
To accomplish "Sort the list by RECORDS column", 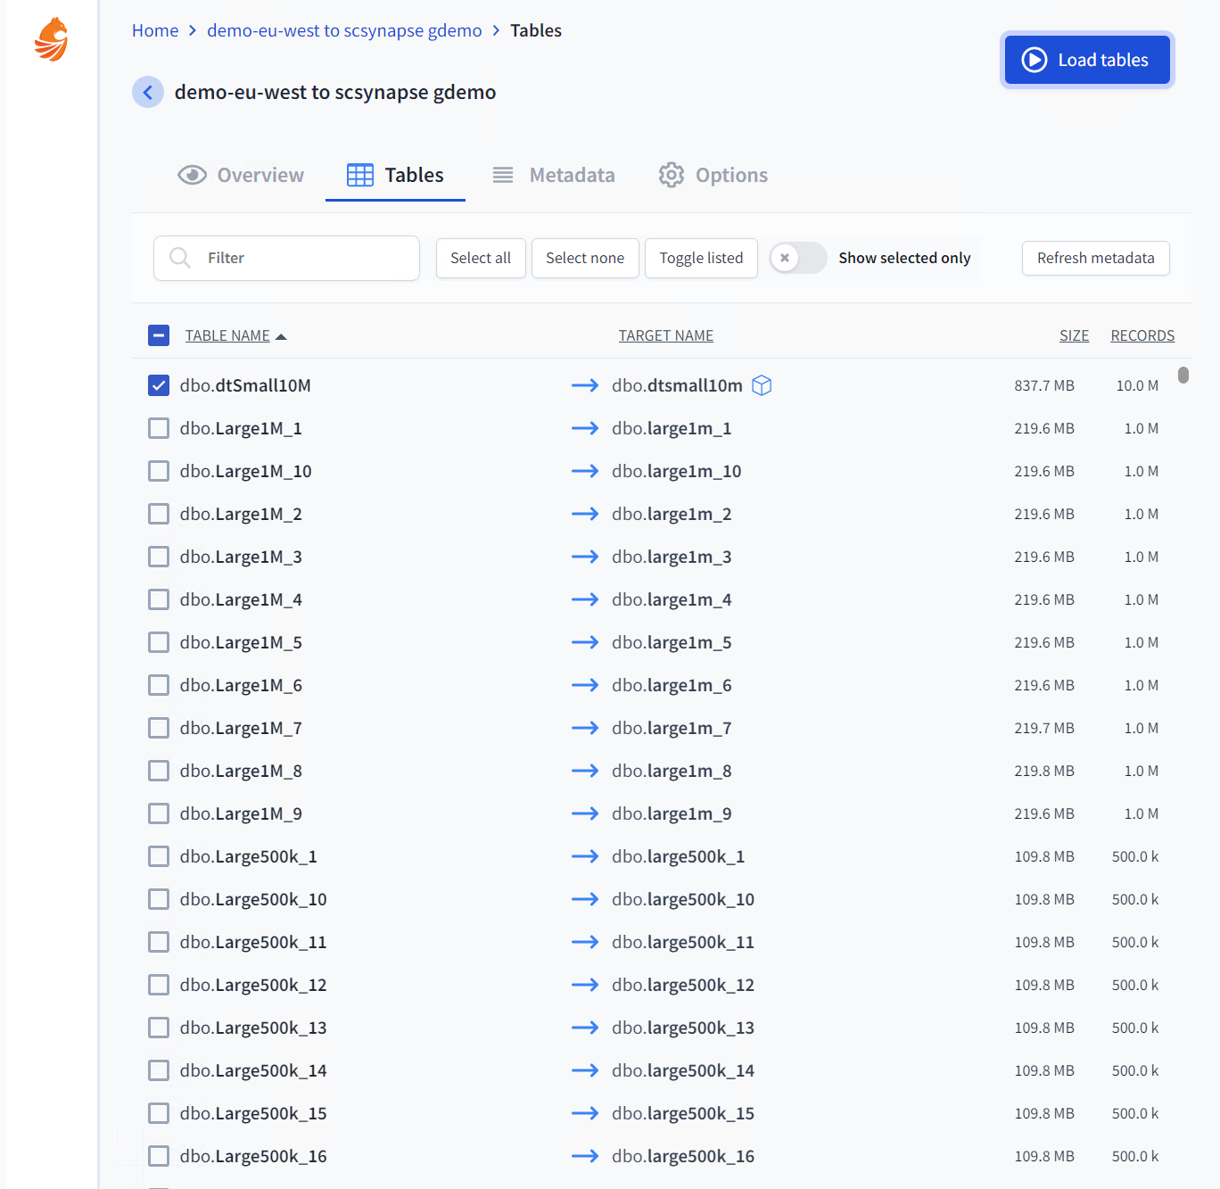I will (1142, 335).
